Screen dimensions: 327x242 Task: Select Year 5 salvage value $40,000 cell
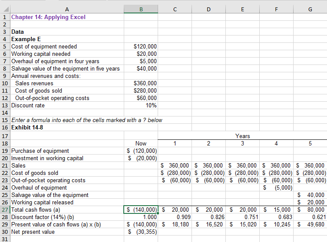pos(310,195)
